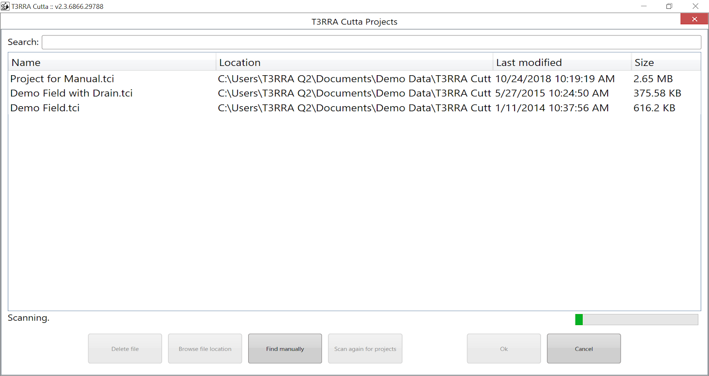Click the 375.58 KB size cell
The width and height of the screenshot is (709, 376).
[x=657, y=93]
